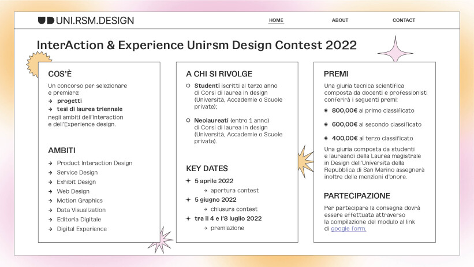The width and height of the screenshot is (474, 267).
Task: Click 'Web Design' list row
Action: coord(69,191)
